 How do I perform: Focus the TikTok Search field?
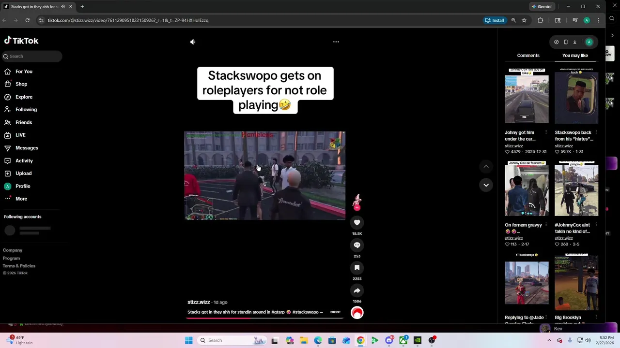coord(31,57)
